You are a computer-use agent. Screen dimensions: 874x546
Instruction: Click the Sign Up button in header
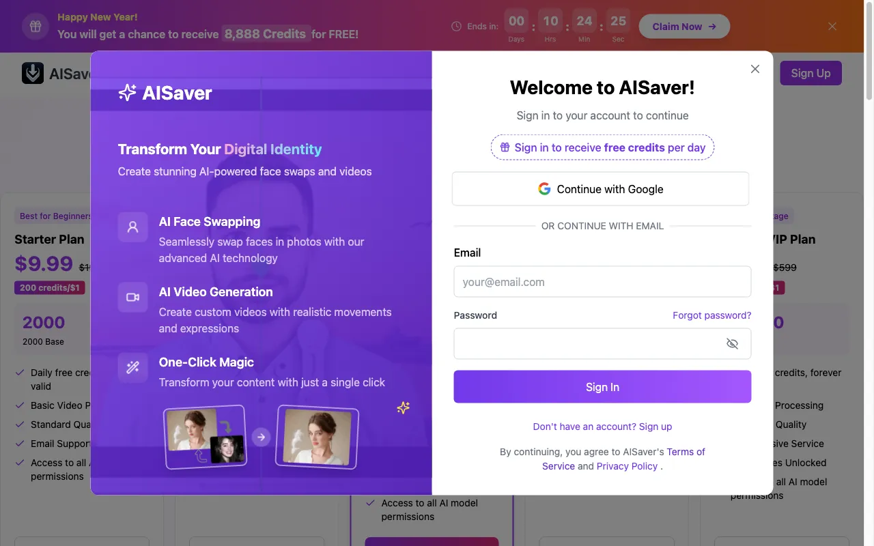pos(810,73)
